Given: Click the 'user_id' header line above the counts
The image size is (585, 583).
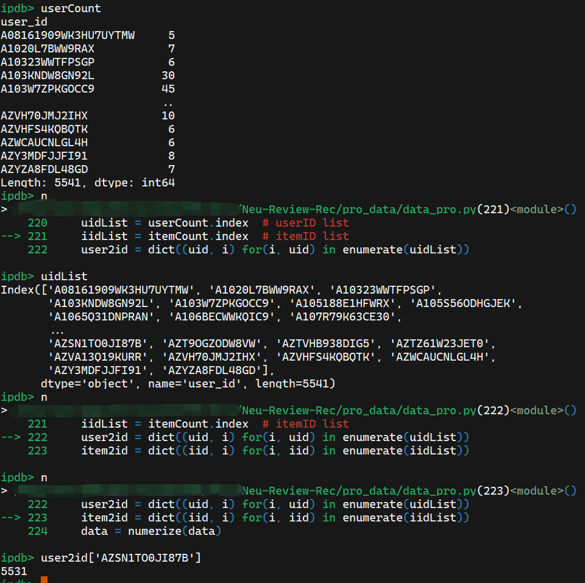Looking at the screenshot, I should pos(24,22).
